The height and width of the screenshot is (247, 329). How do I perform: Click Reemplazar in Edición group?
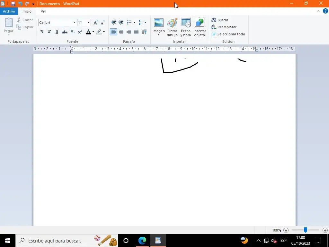(x=224, y=27)
